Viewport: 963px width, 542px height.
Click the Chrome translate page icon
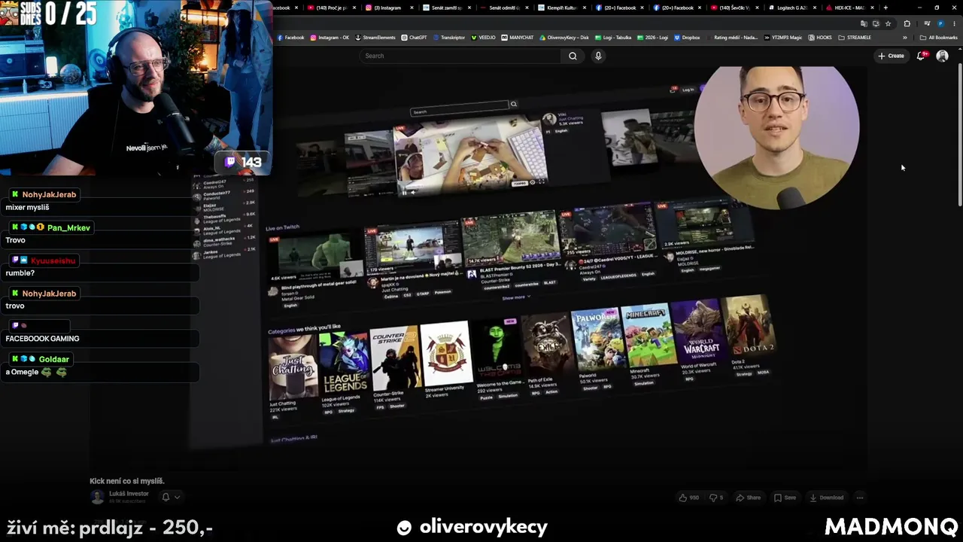pyautogui.click(x=864, y=23)
